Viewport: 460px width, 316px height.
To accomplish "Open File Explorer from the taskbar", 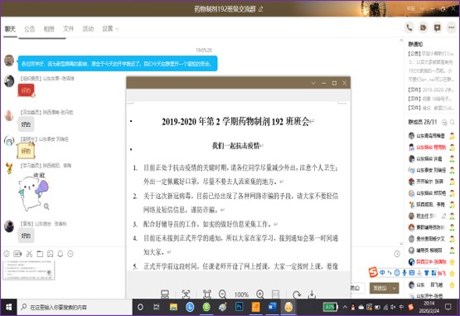I will pos(173,307).
